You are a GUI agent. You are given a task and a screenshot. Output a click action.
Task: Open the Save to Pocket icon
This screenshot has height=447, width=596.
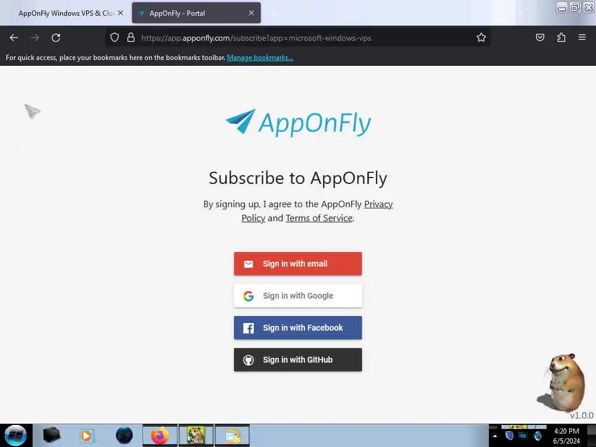tap(540, 38)
